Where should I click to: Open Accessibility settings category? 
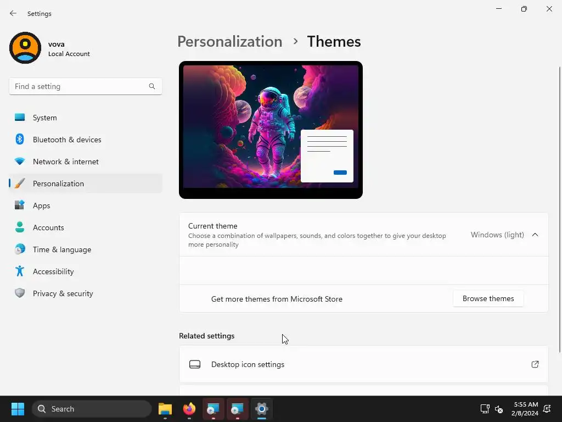tap(86, 271)
